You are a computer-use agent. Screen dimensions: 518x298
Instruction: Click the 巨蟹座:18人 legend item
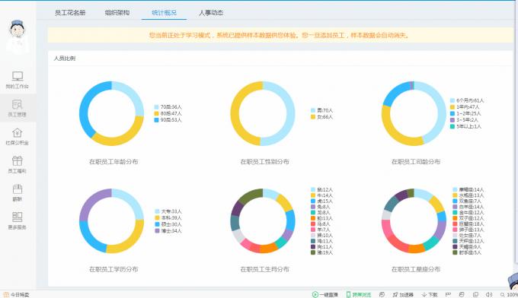point(468,223)
